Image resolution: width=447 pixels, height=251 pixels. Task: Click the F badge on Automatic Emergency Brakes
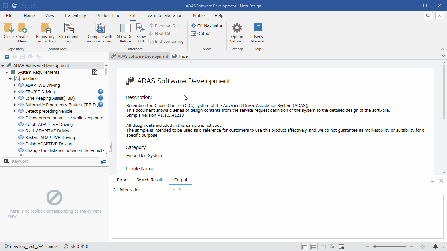click(x=101, y=105)
